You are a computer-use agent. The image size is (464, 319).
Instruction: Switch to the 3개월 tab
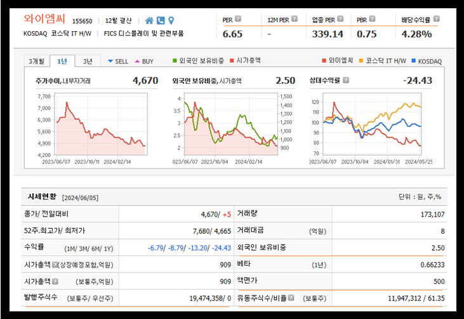pyautogui.click(x=37, y=61)
